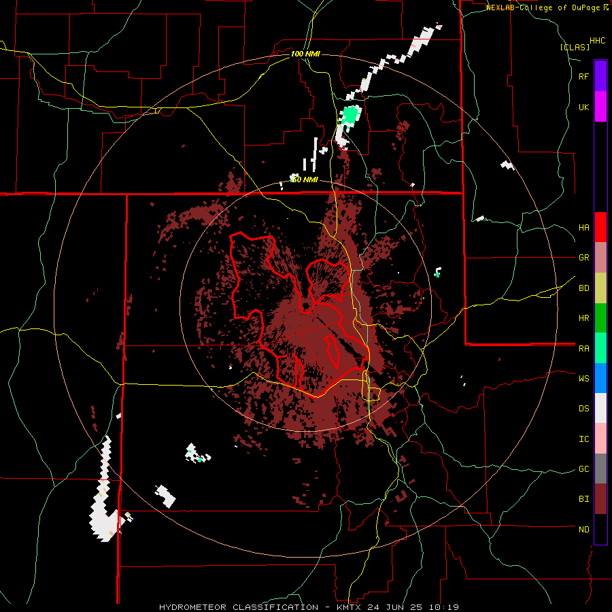Click the HR green legend swatch
This screenshot has height=612, width=612.
click(x=600, y=318)
